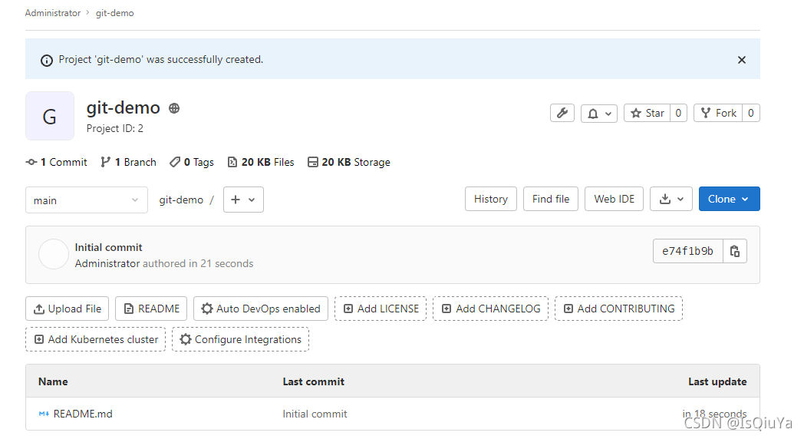This screenshot has width=804, height=439.
Task: Click Auto DevOps enabled button
Action: [261, 309]
